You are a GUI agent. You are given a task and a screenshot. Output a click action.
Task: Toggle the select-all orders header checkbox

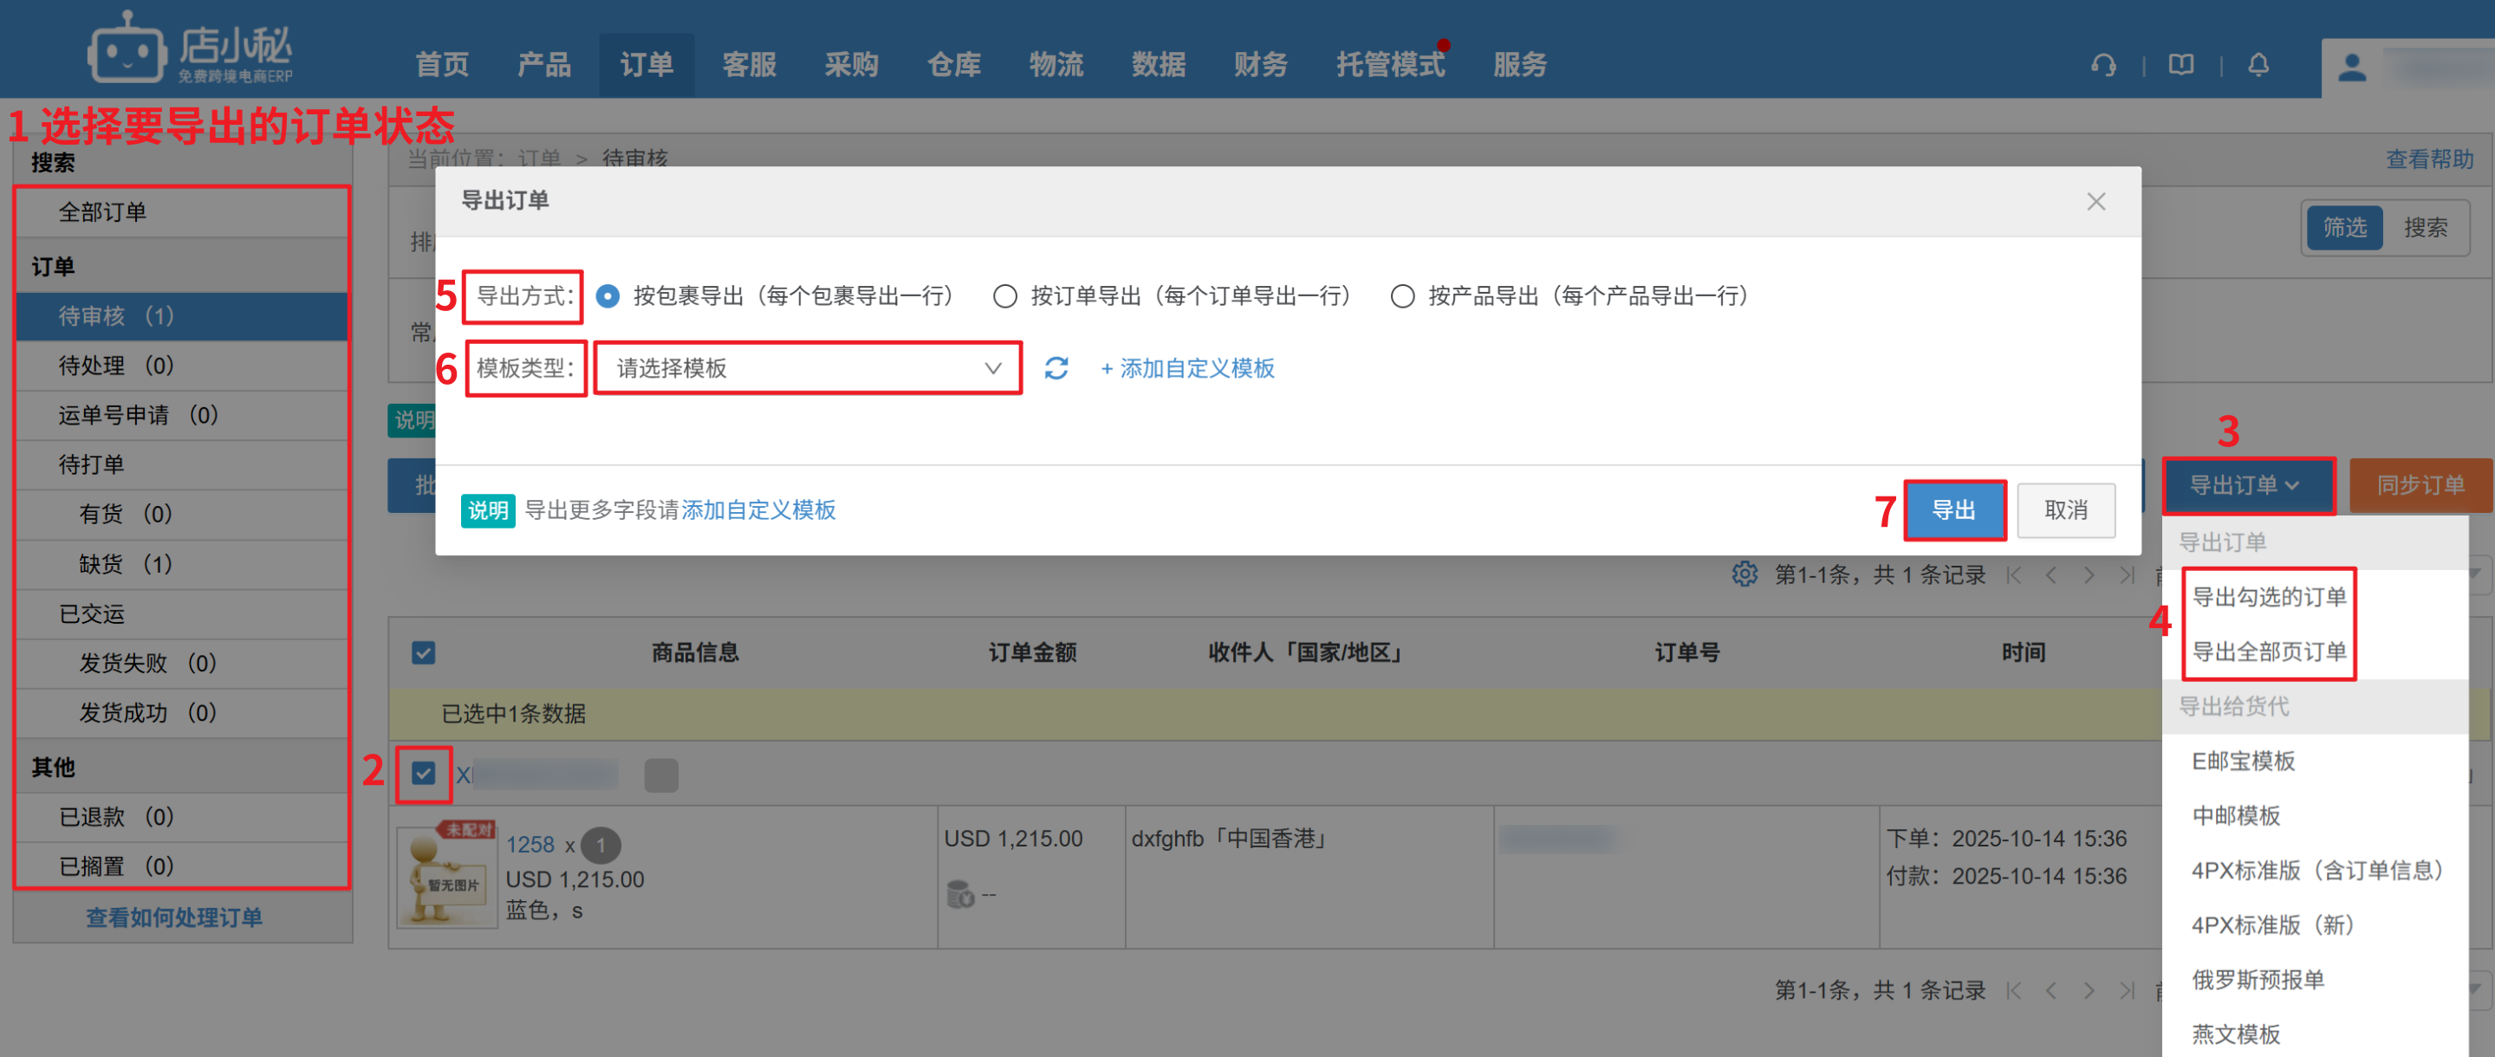423,652
